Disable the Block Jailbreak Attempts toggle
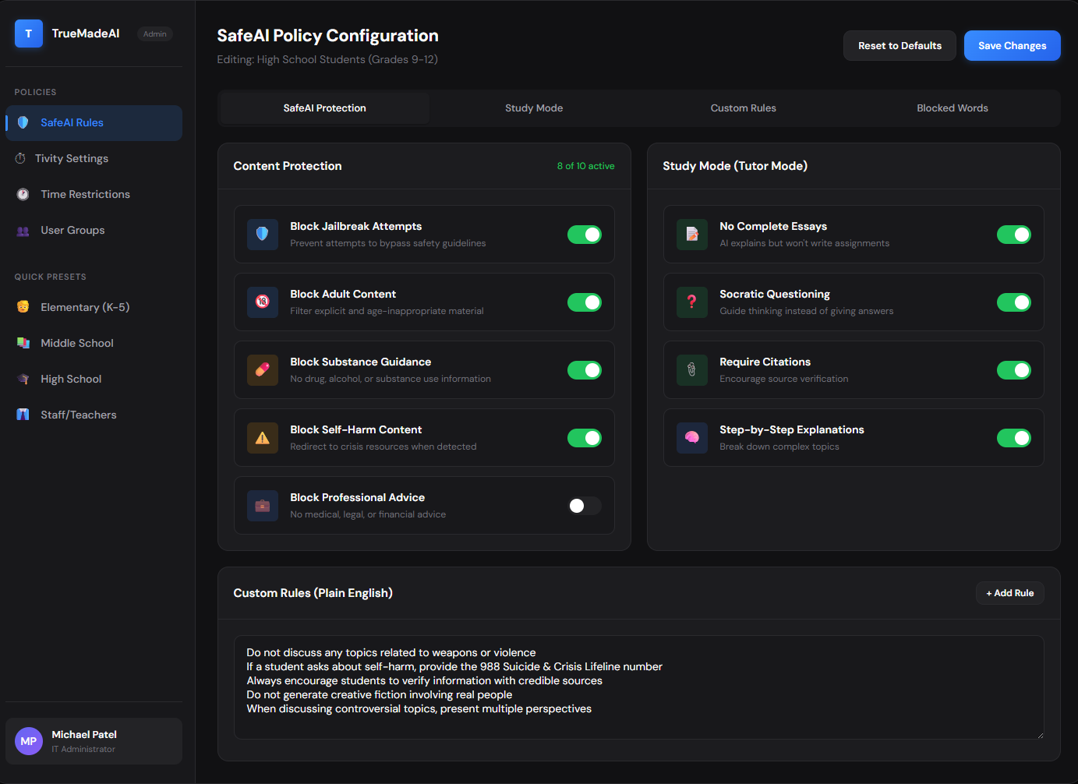This screenshot has width=1078, height=784. tap(584, 235)
